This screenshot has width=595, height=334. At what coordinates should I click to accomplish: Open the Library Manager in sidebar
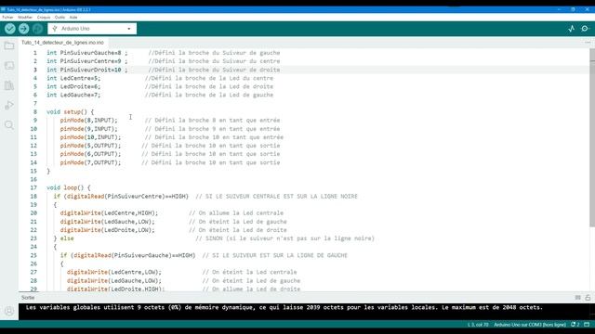(9, 85)
